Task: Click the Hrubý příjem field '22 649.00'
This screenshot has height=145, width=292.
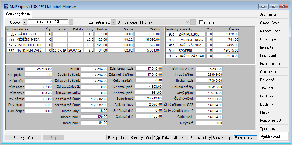Action: click(x=209, y=74)
